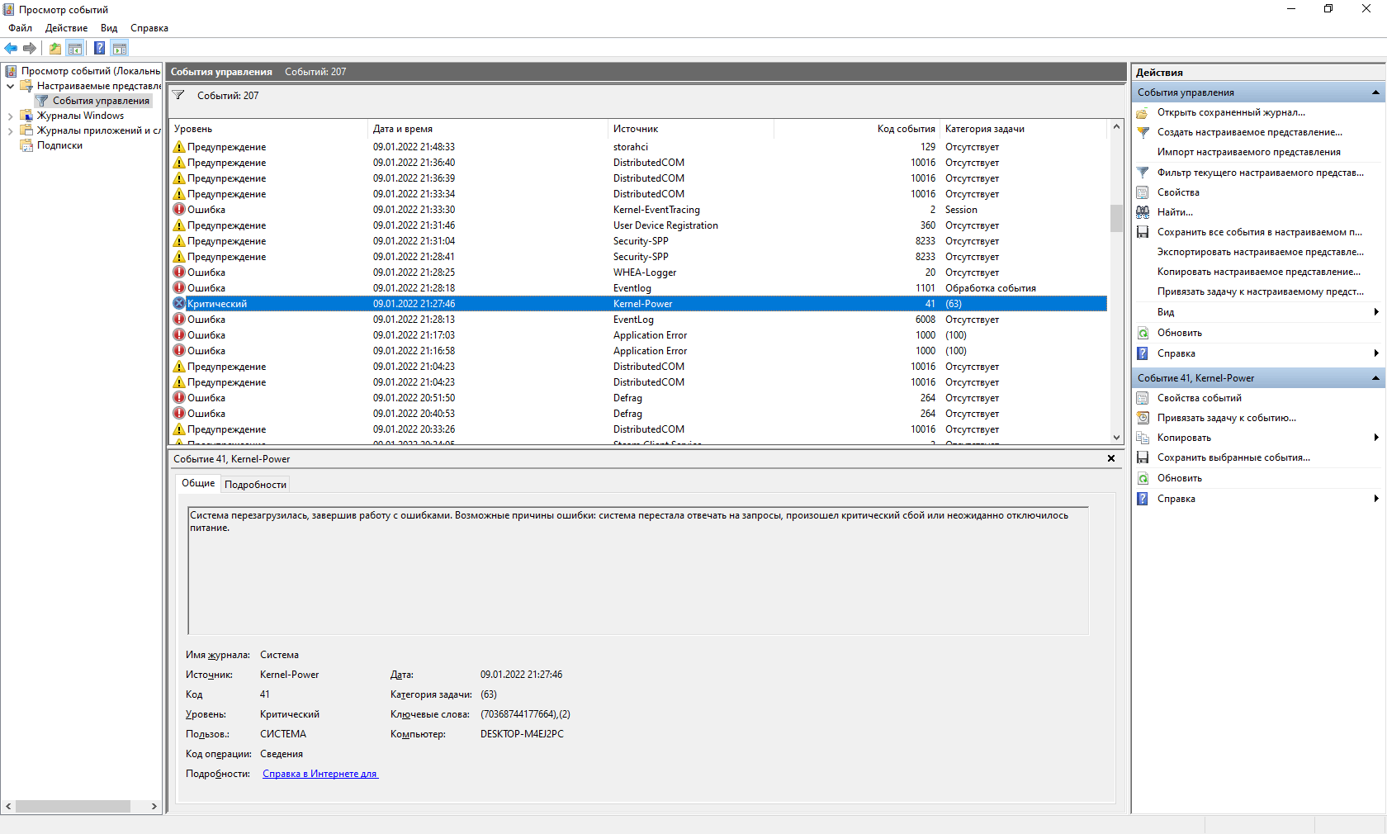Open the Вид menu in menu bar
This screenshot has height=834, width=1387.
109,28
